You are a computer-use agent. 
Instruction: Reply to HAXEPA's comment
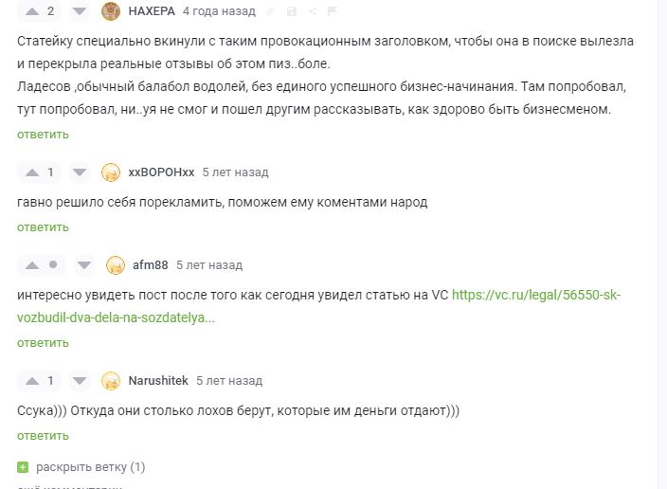click(x=43, y=135)
